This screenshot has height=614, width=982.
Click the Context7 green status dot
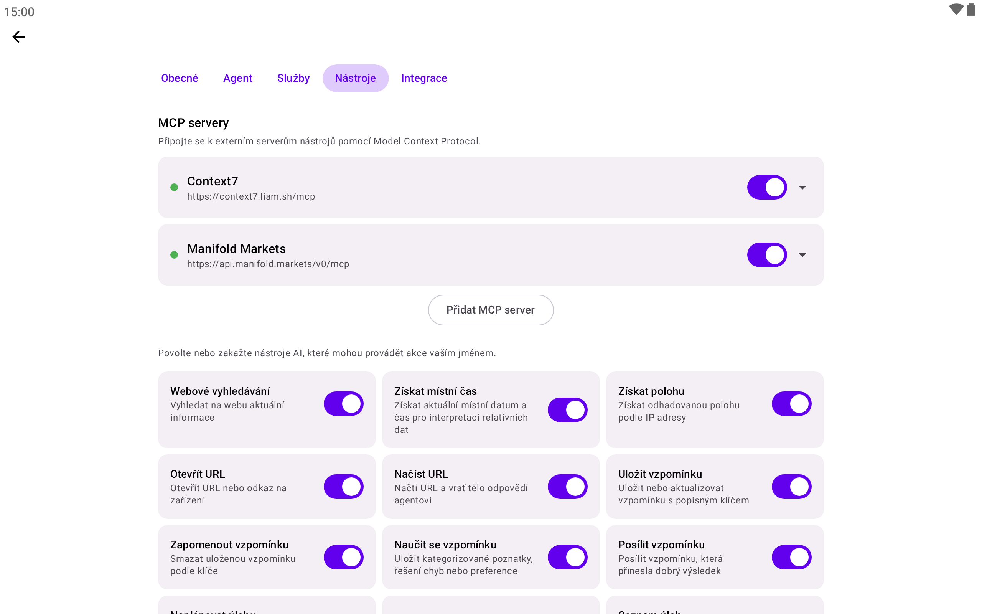click(174, 187)
